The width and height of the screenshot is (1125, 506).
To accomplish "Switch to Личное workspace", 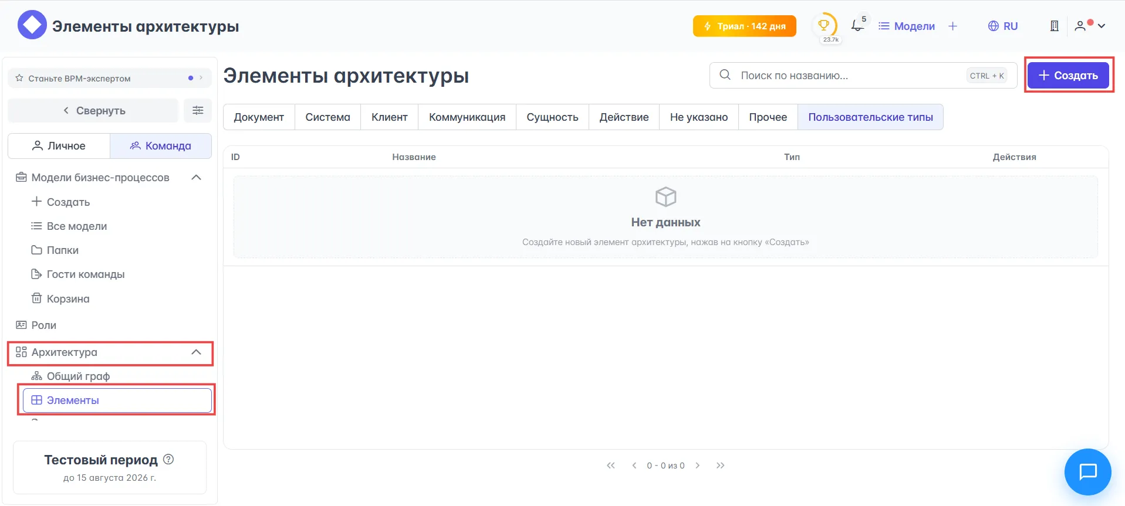I will coord(59,146).
